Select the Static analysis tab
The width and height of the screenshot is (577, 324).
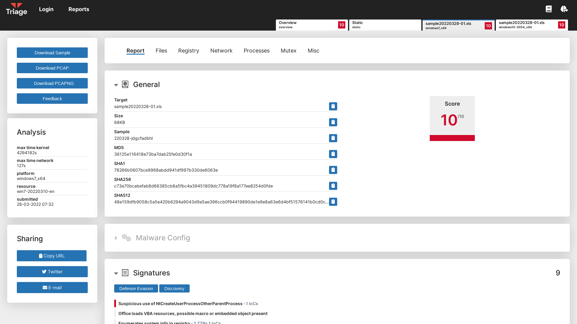pos(385,25)
